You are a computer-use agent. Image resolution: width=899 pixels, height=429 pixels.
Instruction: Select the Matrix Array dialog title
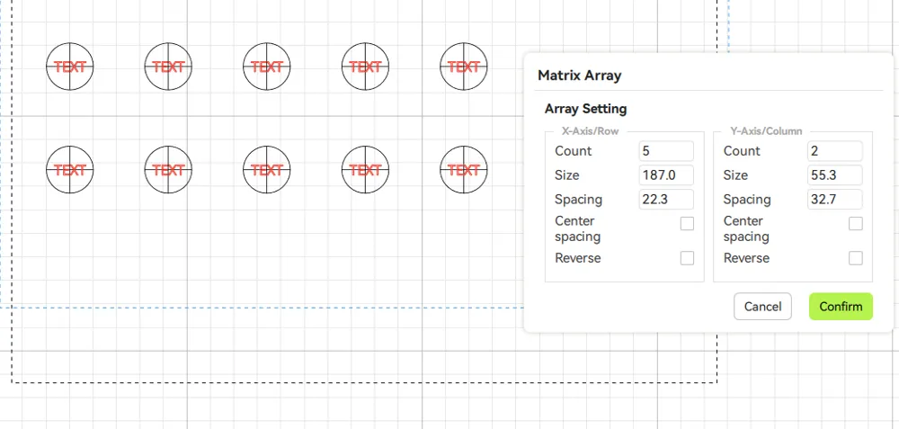pos(579,76)
